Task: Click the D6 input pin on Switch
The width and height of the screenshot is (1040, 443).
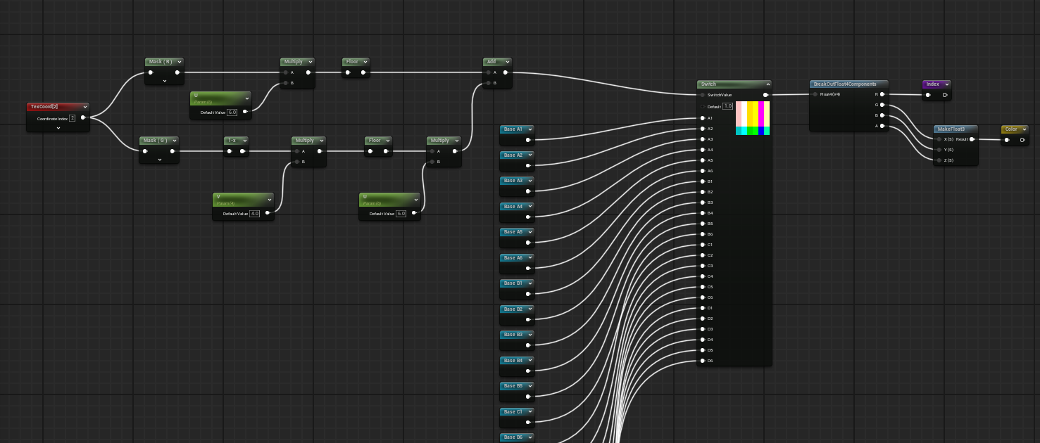Action: (x=703, y=361)
